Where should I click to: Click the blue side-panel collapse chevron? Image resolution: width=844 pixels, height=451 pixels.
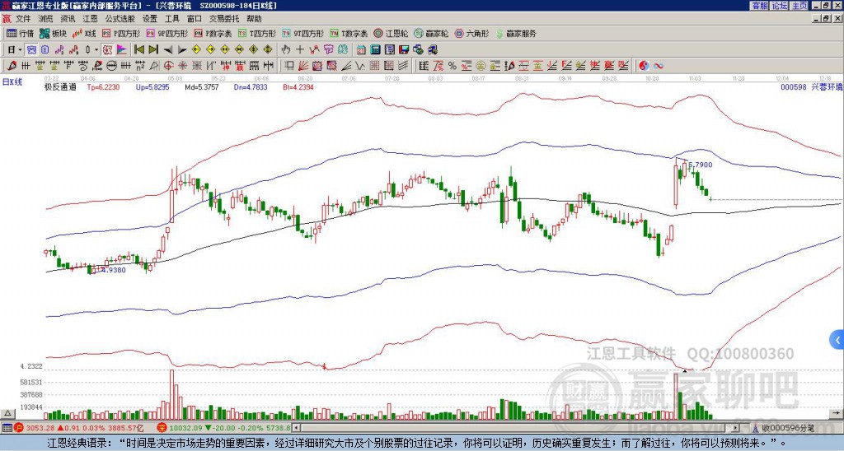pos(837,339)
